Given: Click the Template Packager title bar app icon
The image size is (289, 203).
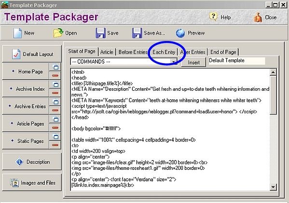Looking at the screenshot, I should [x=4, y=5].
